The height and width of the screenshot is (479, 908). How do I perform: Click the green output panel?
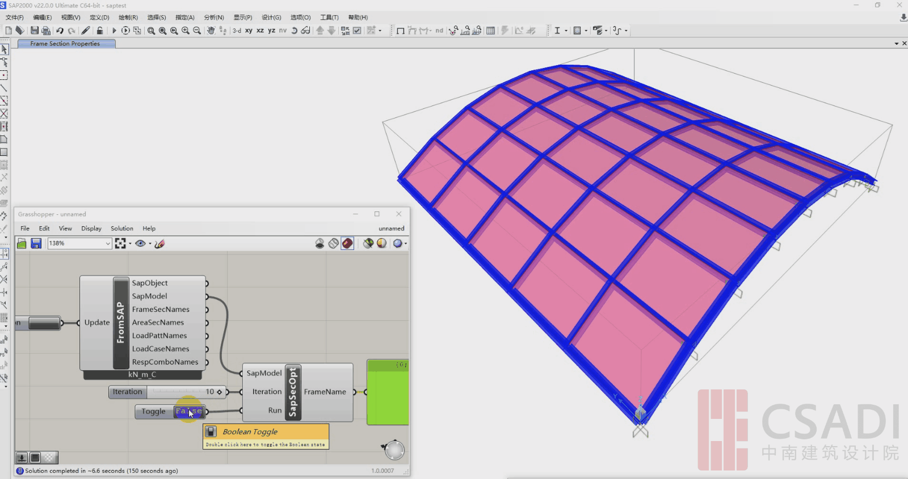pos(388,392)
